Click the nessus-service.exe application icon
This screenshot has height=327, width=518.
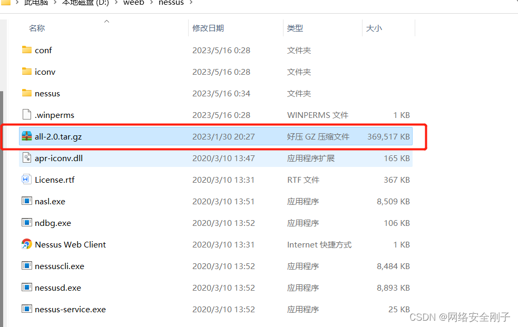27,309
